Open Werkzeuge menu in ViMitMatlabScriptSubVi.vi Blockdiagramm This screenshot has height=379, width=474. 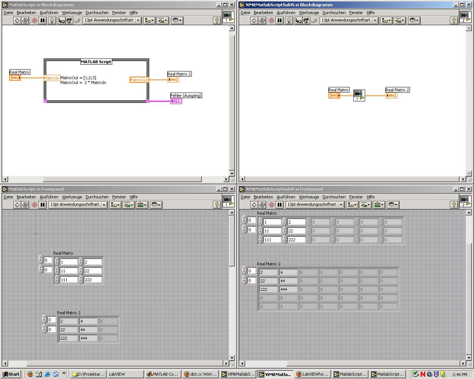click(x=309, y=13)
